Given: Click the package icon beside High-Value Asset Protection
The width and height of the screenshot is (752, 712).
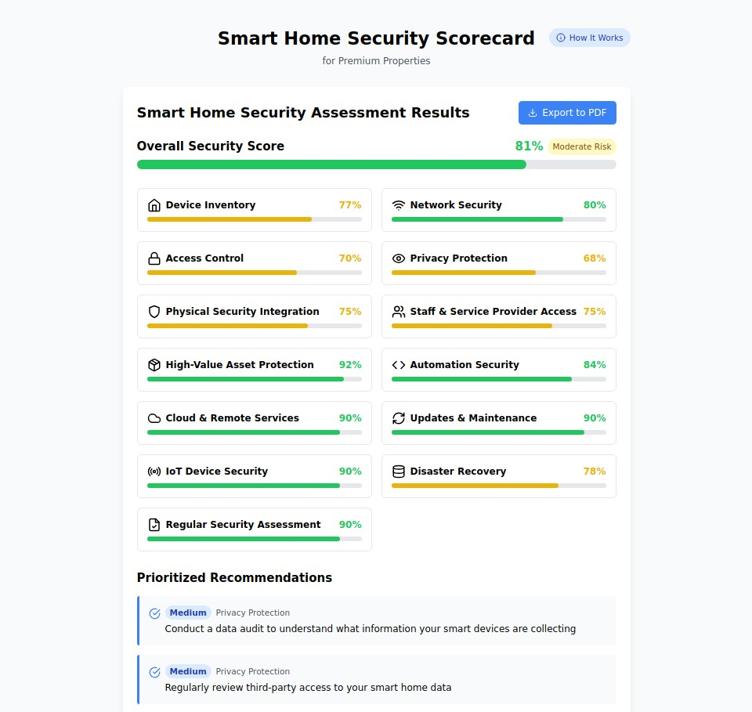Looking at the screenshot, I should click(154, 365).
